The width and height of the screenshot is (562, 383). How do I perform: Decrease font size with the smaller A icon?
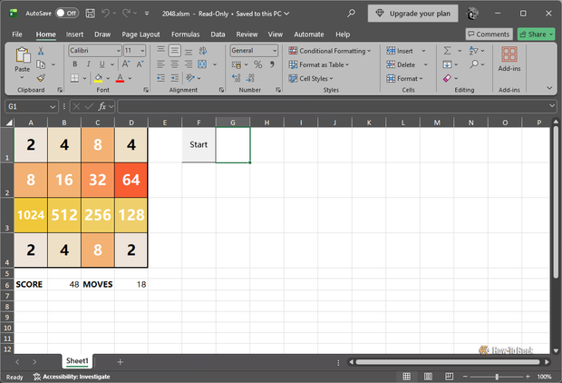point(140,64)
